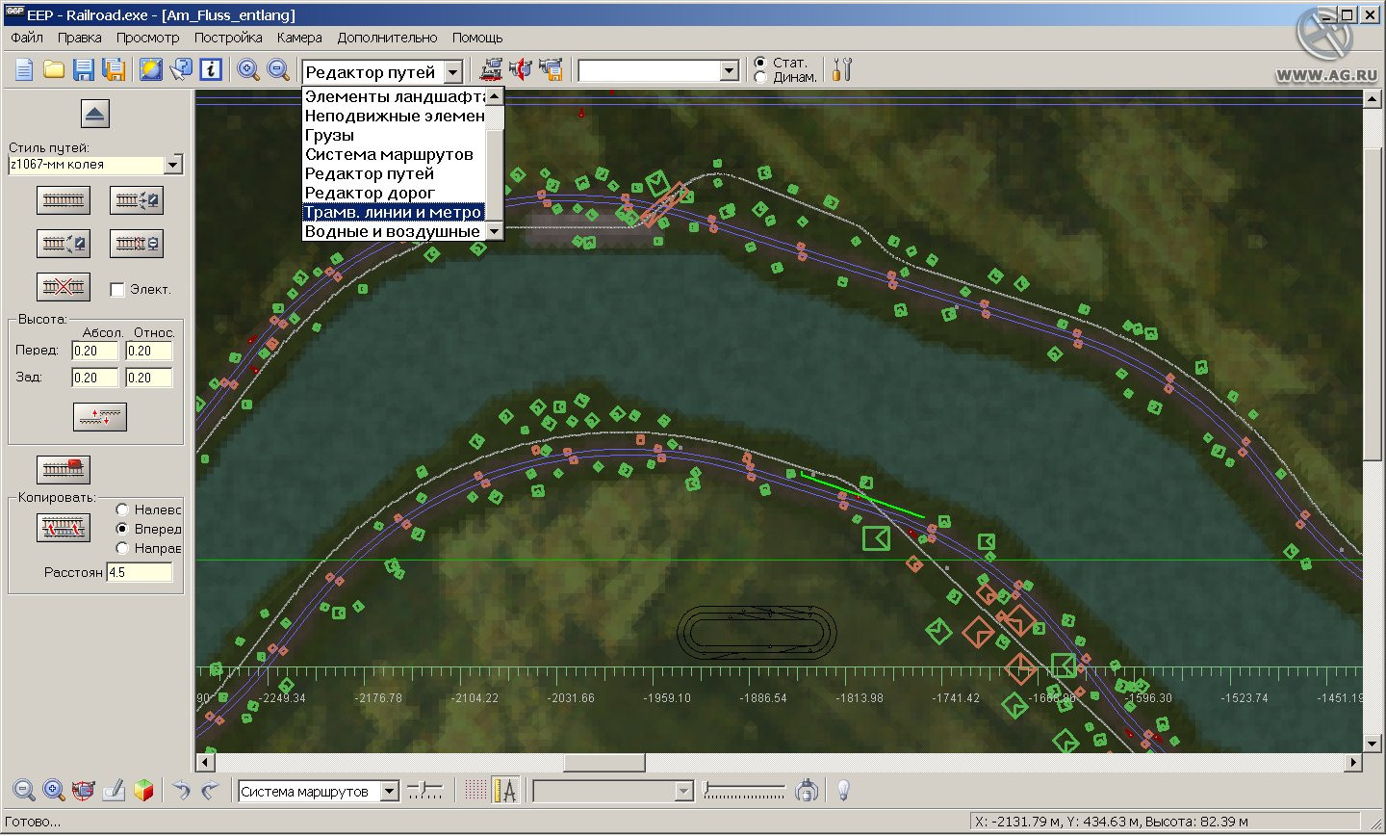The height and width of the screenshot is (836, 1386).
Task: Click the height adjust button under Высота
Action: pos(100,417)
